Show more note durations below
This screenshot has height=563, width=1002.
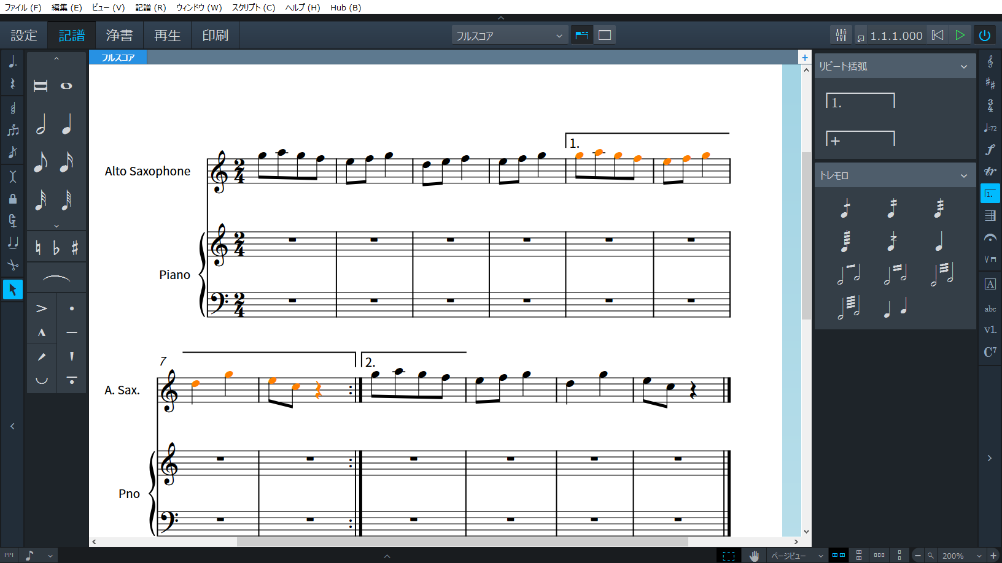click(56, 226)
